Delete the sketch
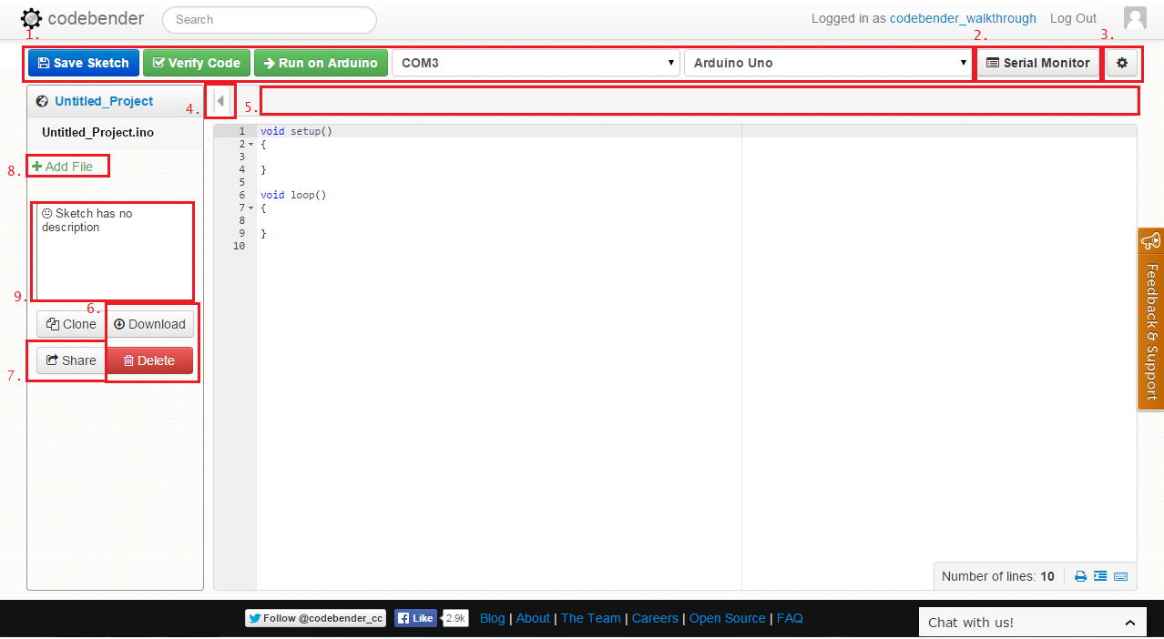 click(x=149, y=360)
